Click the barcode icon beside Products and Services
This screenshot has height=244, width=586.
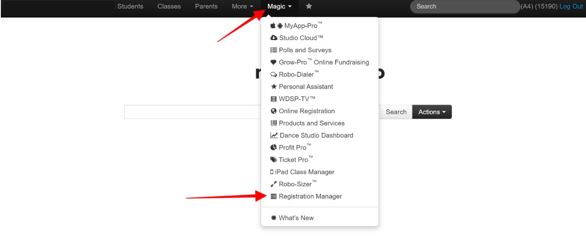[x=274, y=123]
